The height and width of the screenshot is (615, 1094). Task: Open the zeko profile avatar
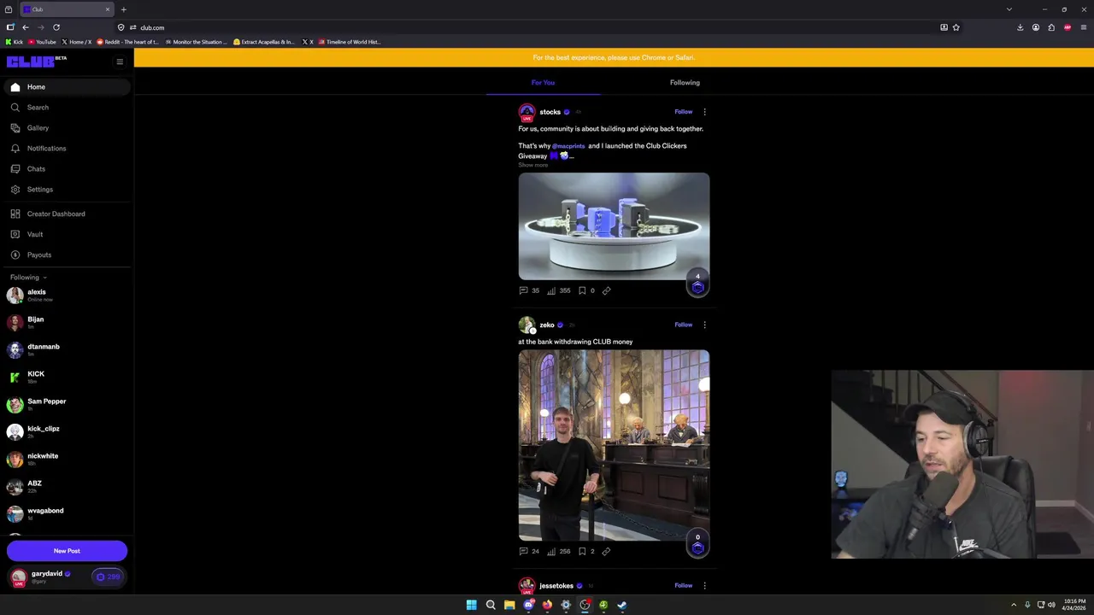click(526, 325)
